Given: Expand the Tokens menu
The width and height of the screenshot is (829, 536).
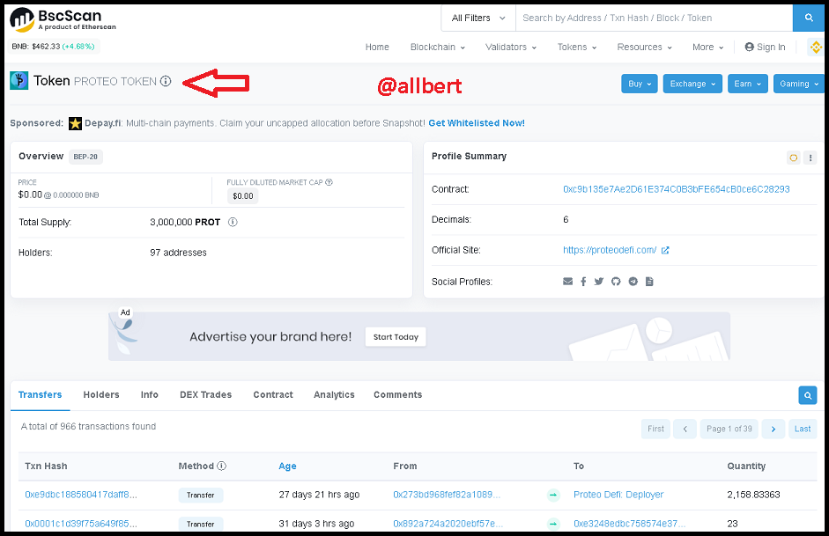Looking at the screenshot, I should [x=577, y=47].
